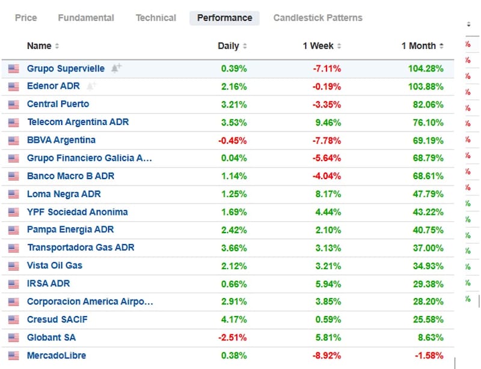Click US flag icon beside Cresud SACIF

pos(13,320)
